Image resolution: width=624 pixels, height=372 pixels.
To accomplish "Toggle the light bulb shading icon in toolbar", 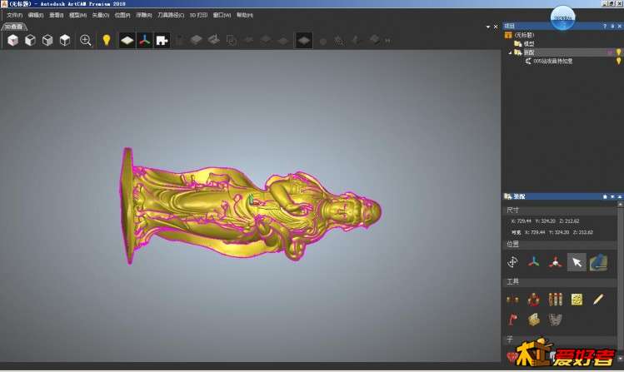I will [107, 40].
